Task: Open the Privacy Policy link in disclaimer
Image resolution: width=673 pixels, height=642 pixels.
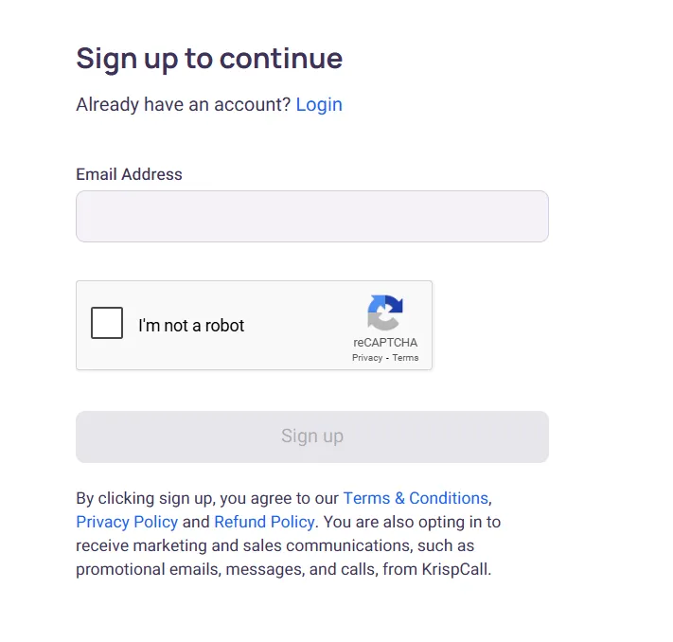Action: coord(127,522)
